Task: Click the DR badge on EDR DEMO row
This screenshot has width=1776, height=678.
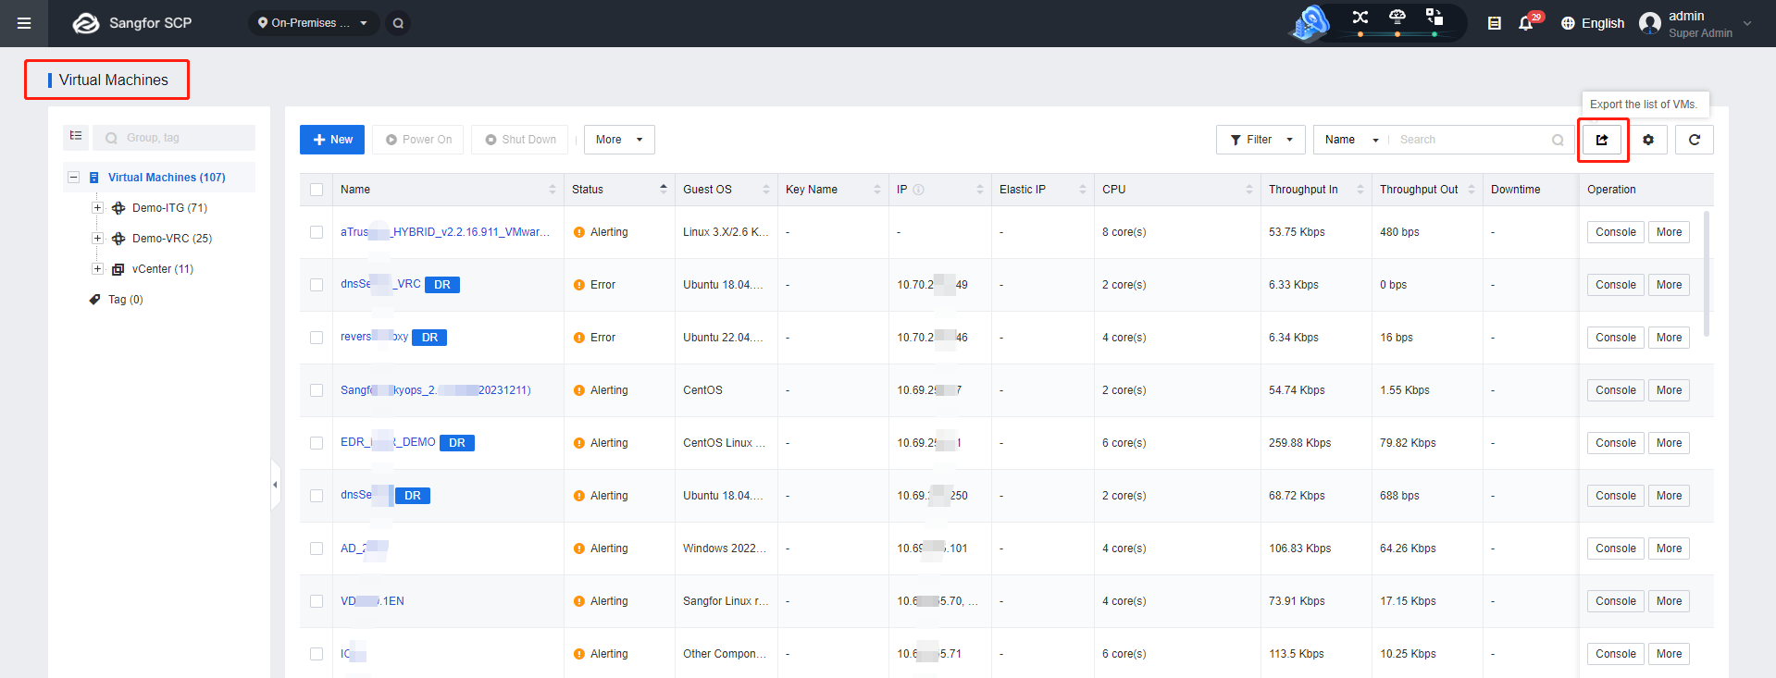Action: point(457,443)
